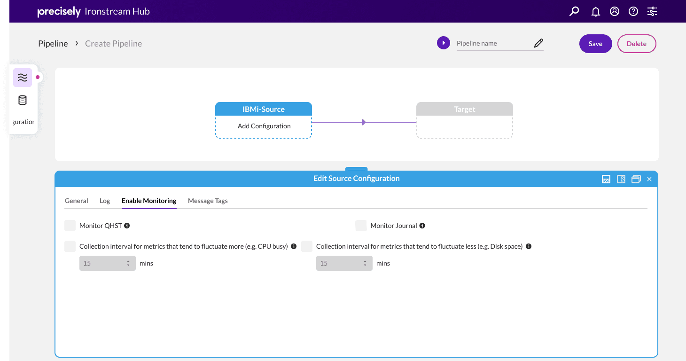The height and width of the screenshot is (361, 686).
Task: Click the pink dot beside the sidebar
Action: point(38,77)
